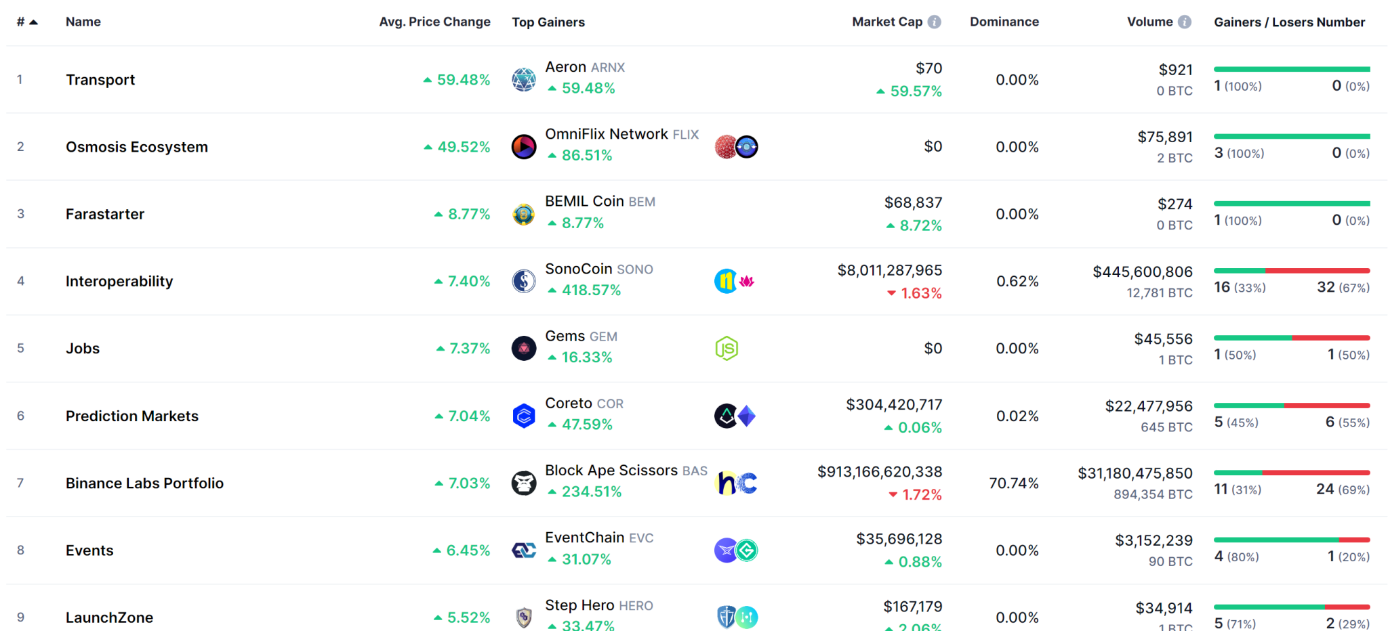Open the Market Cap info tooltip icon
This screenshot has width=1388, height=631.
[935, 22]
